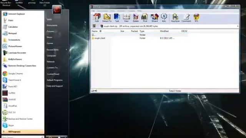The height and width of the screenshot is (138, 246).
Task: Show archive Info
Action: [x=164, y=18]
